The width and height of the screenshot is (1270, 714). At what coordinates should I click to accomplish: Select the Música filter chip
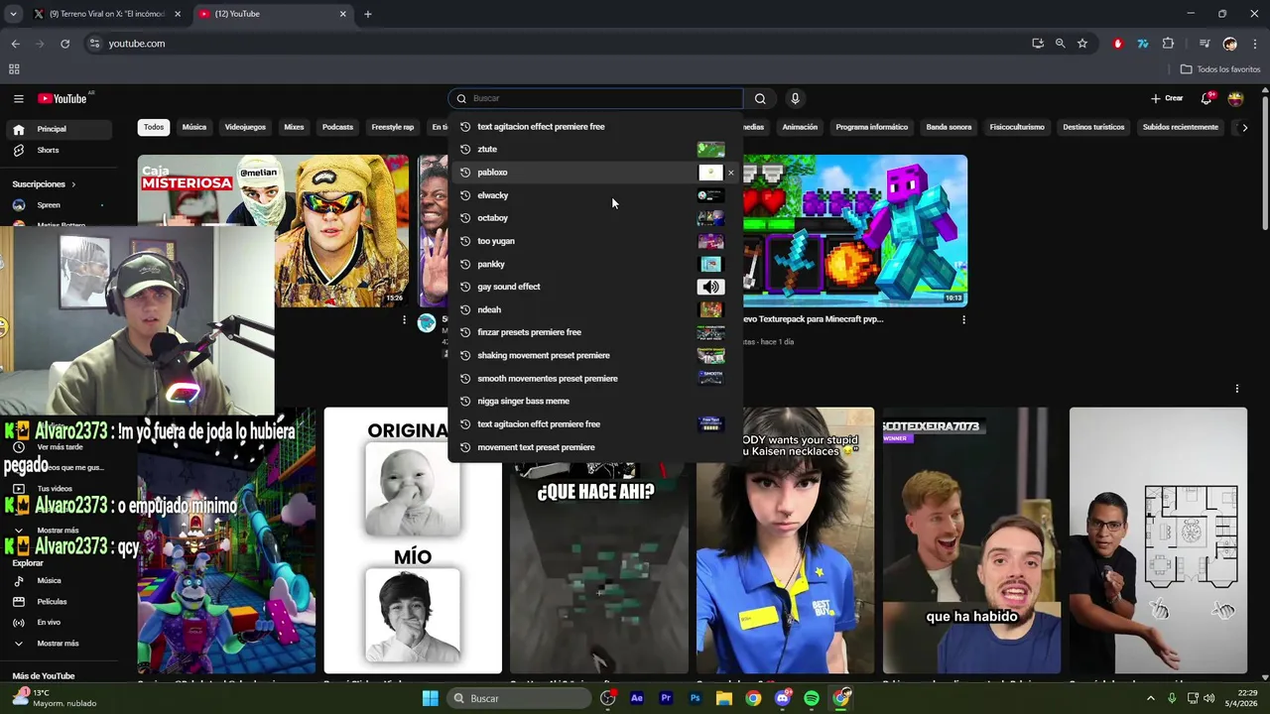tap(194, 127)
